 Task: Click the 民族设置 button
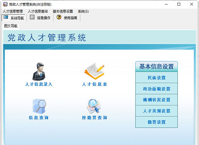click(156, 78)
